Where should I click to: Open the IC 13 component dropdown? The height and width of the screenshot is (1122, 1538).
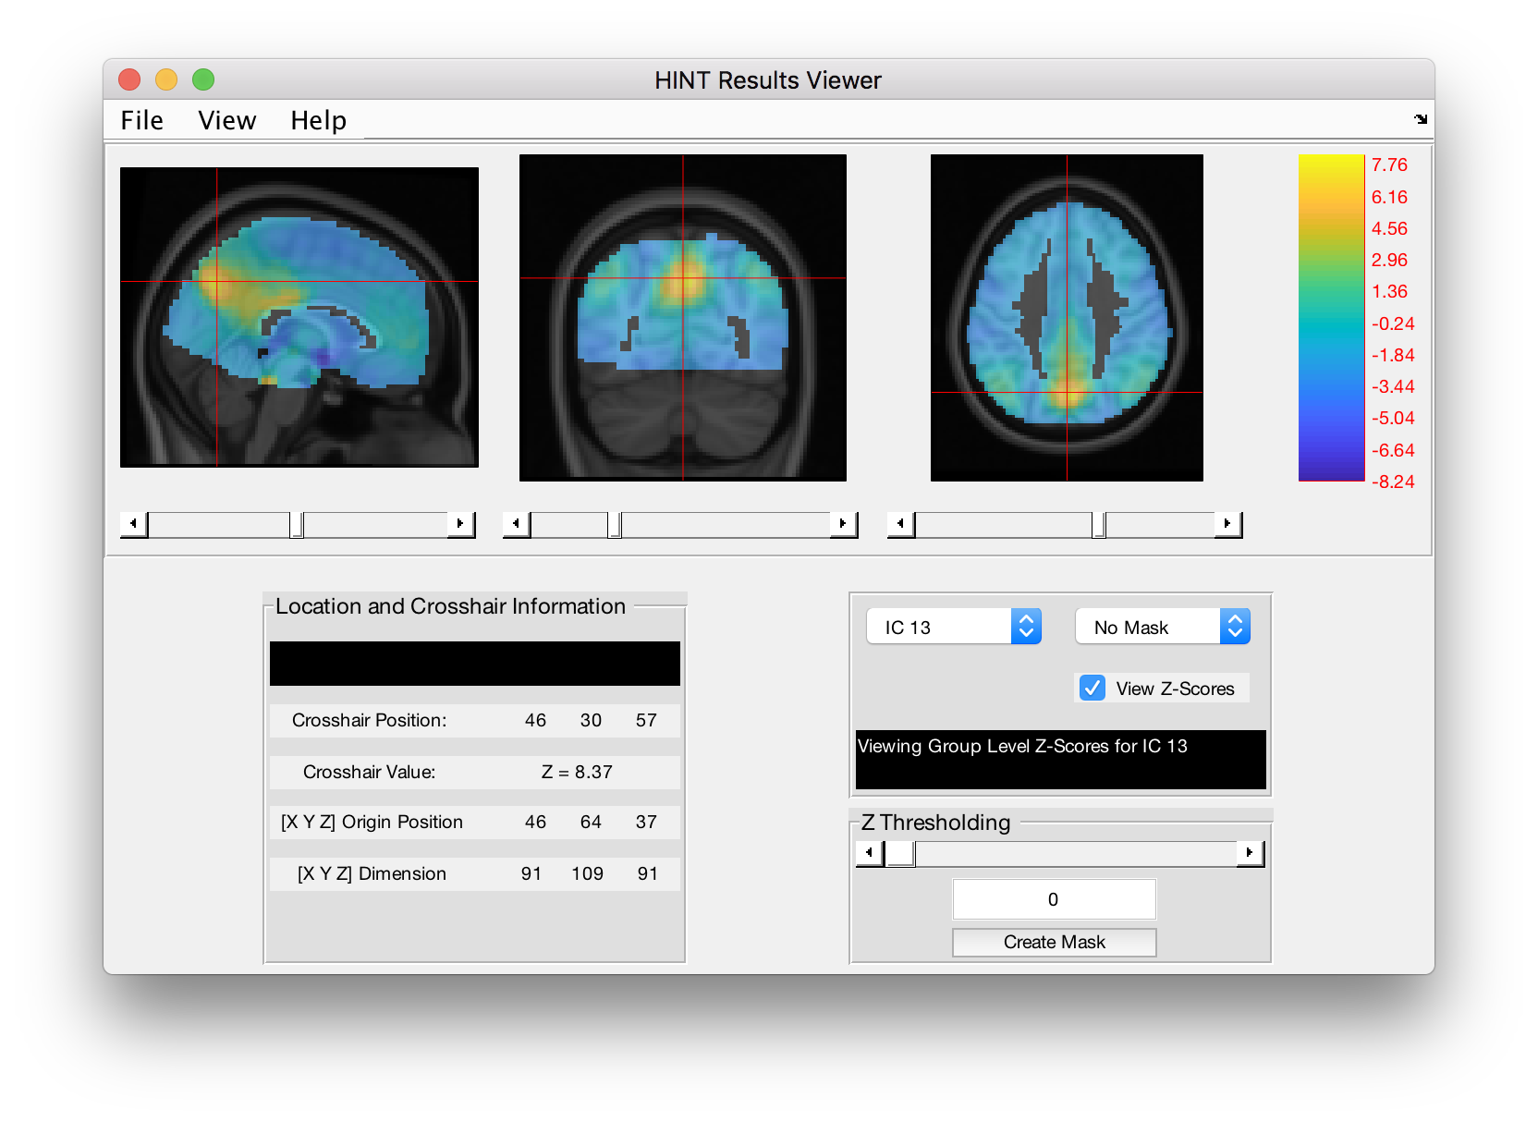pos(954,627)
